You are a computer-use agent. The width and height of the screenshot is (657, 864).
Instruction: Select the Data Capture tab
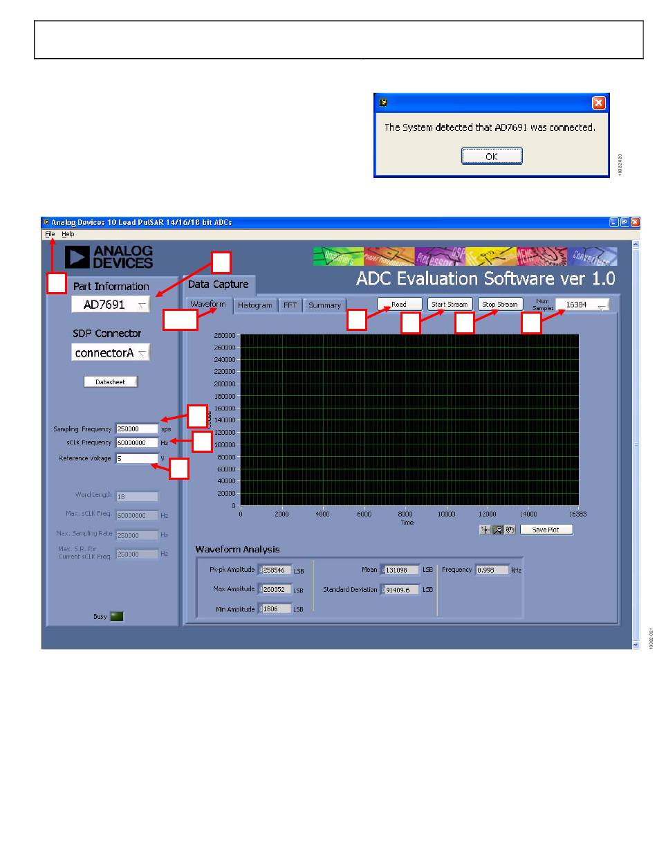[x=218, y=285]
